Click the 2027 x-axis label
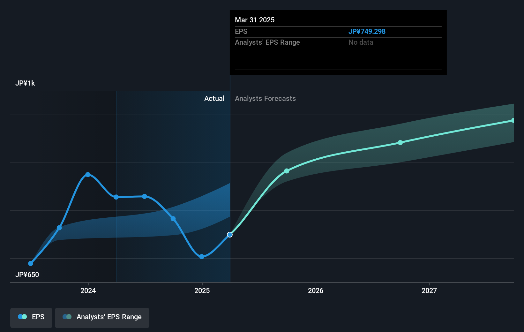The width and height of the screenshot is (524, 332). tap(429, 290)
